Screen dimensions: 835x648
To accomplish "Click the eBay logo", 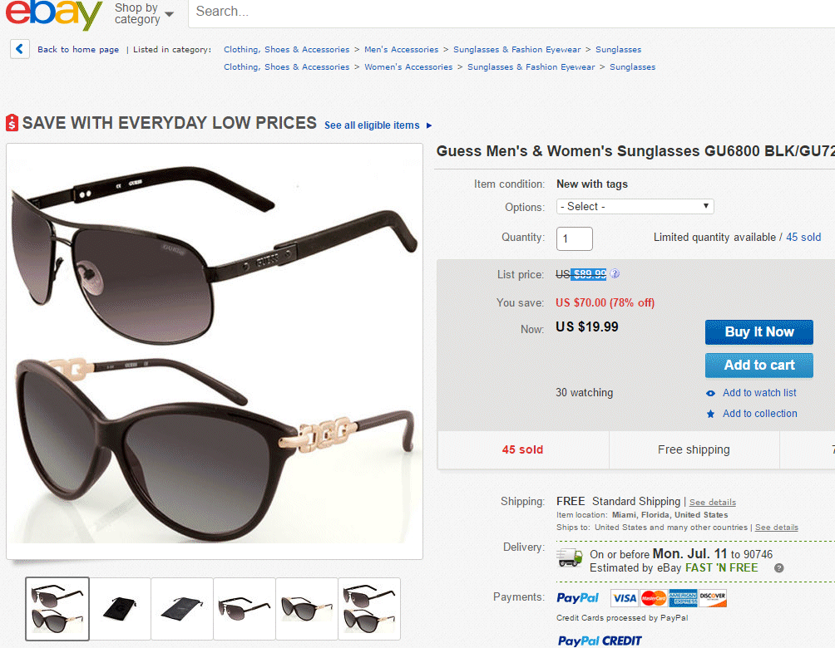I will (52, 15).
